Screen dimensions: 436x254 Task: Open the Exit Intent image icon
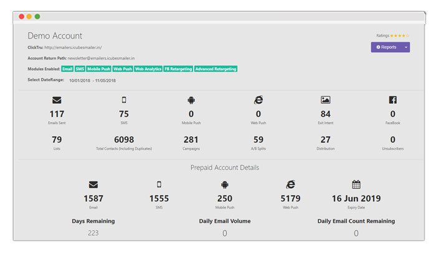(x=325, y=100)
